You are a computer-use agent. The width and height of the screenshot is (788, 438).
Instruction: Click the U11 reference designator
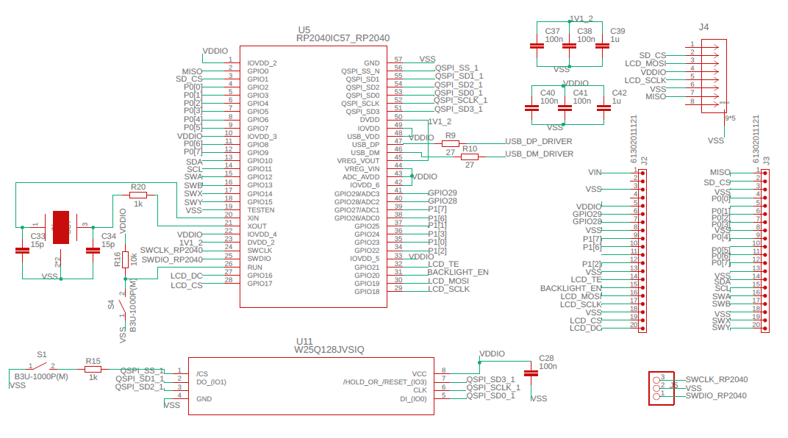point(304,342)
